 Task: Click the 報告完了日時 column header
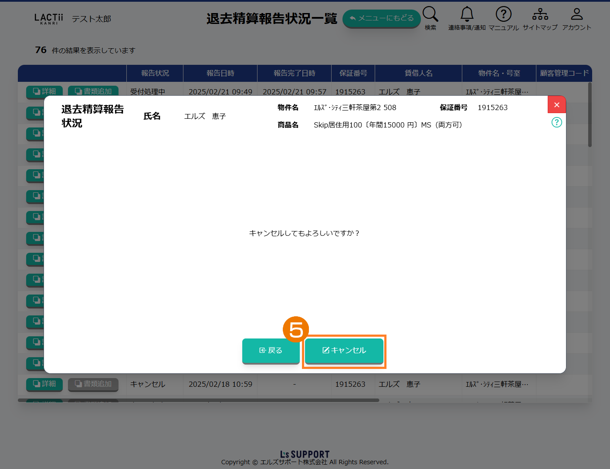294,73
